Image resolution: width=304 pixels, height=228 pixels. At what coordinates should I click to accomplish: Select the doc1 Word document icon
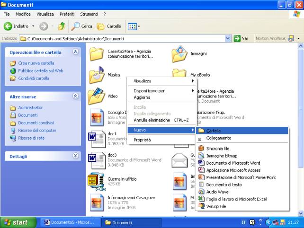coord(97,139)
